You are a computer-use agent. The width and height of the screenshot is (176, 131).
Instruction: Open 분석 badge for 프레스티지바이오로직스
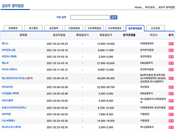[x=171, y=108]
